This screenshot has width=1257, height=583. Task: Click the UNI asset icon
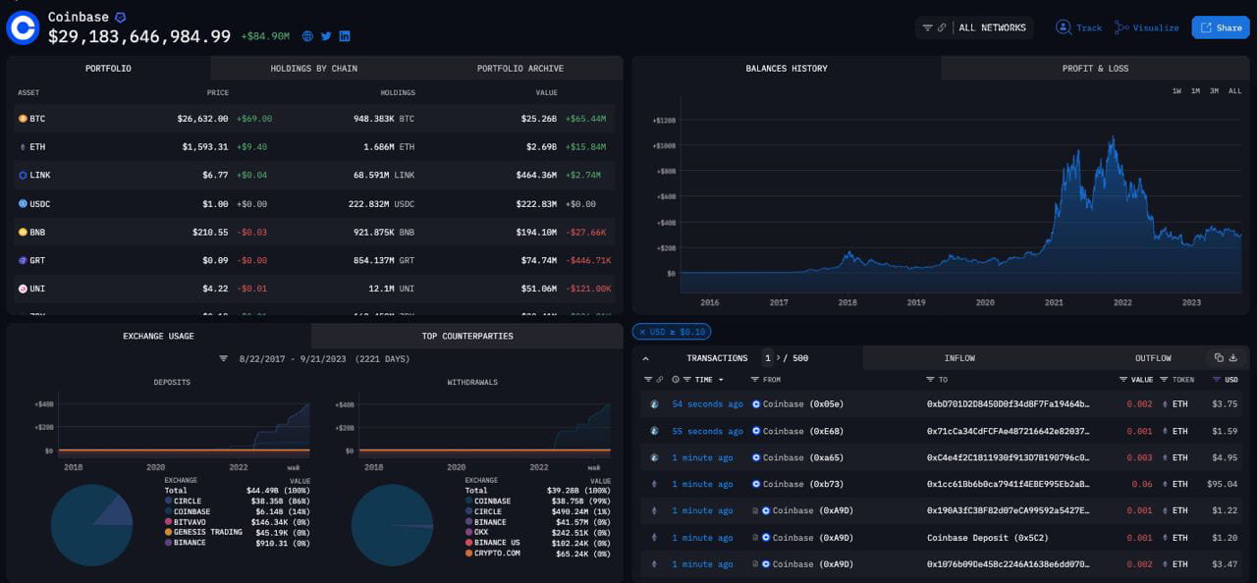click(23, 290)
